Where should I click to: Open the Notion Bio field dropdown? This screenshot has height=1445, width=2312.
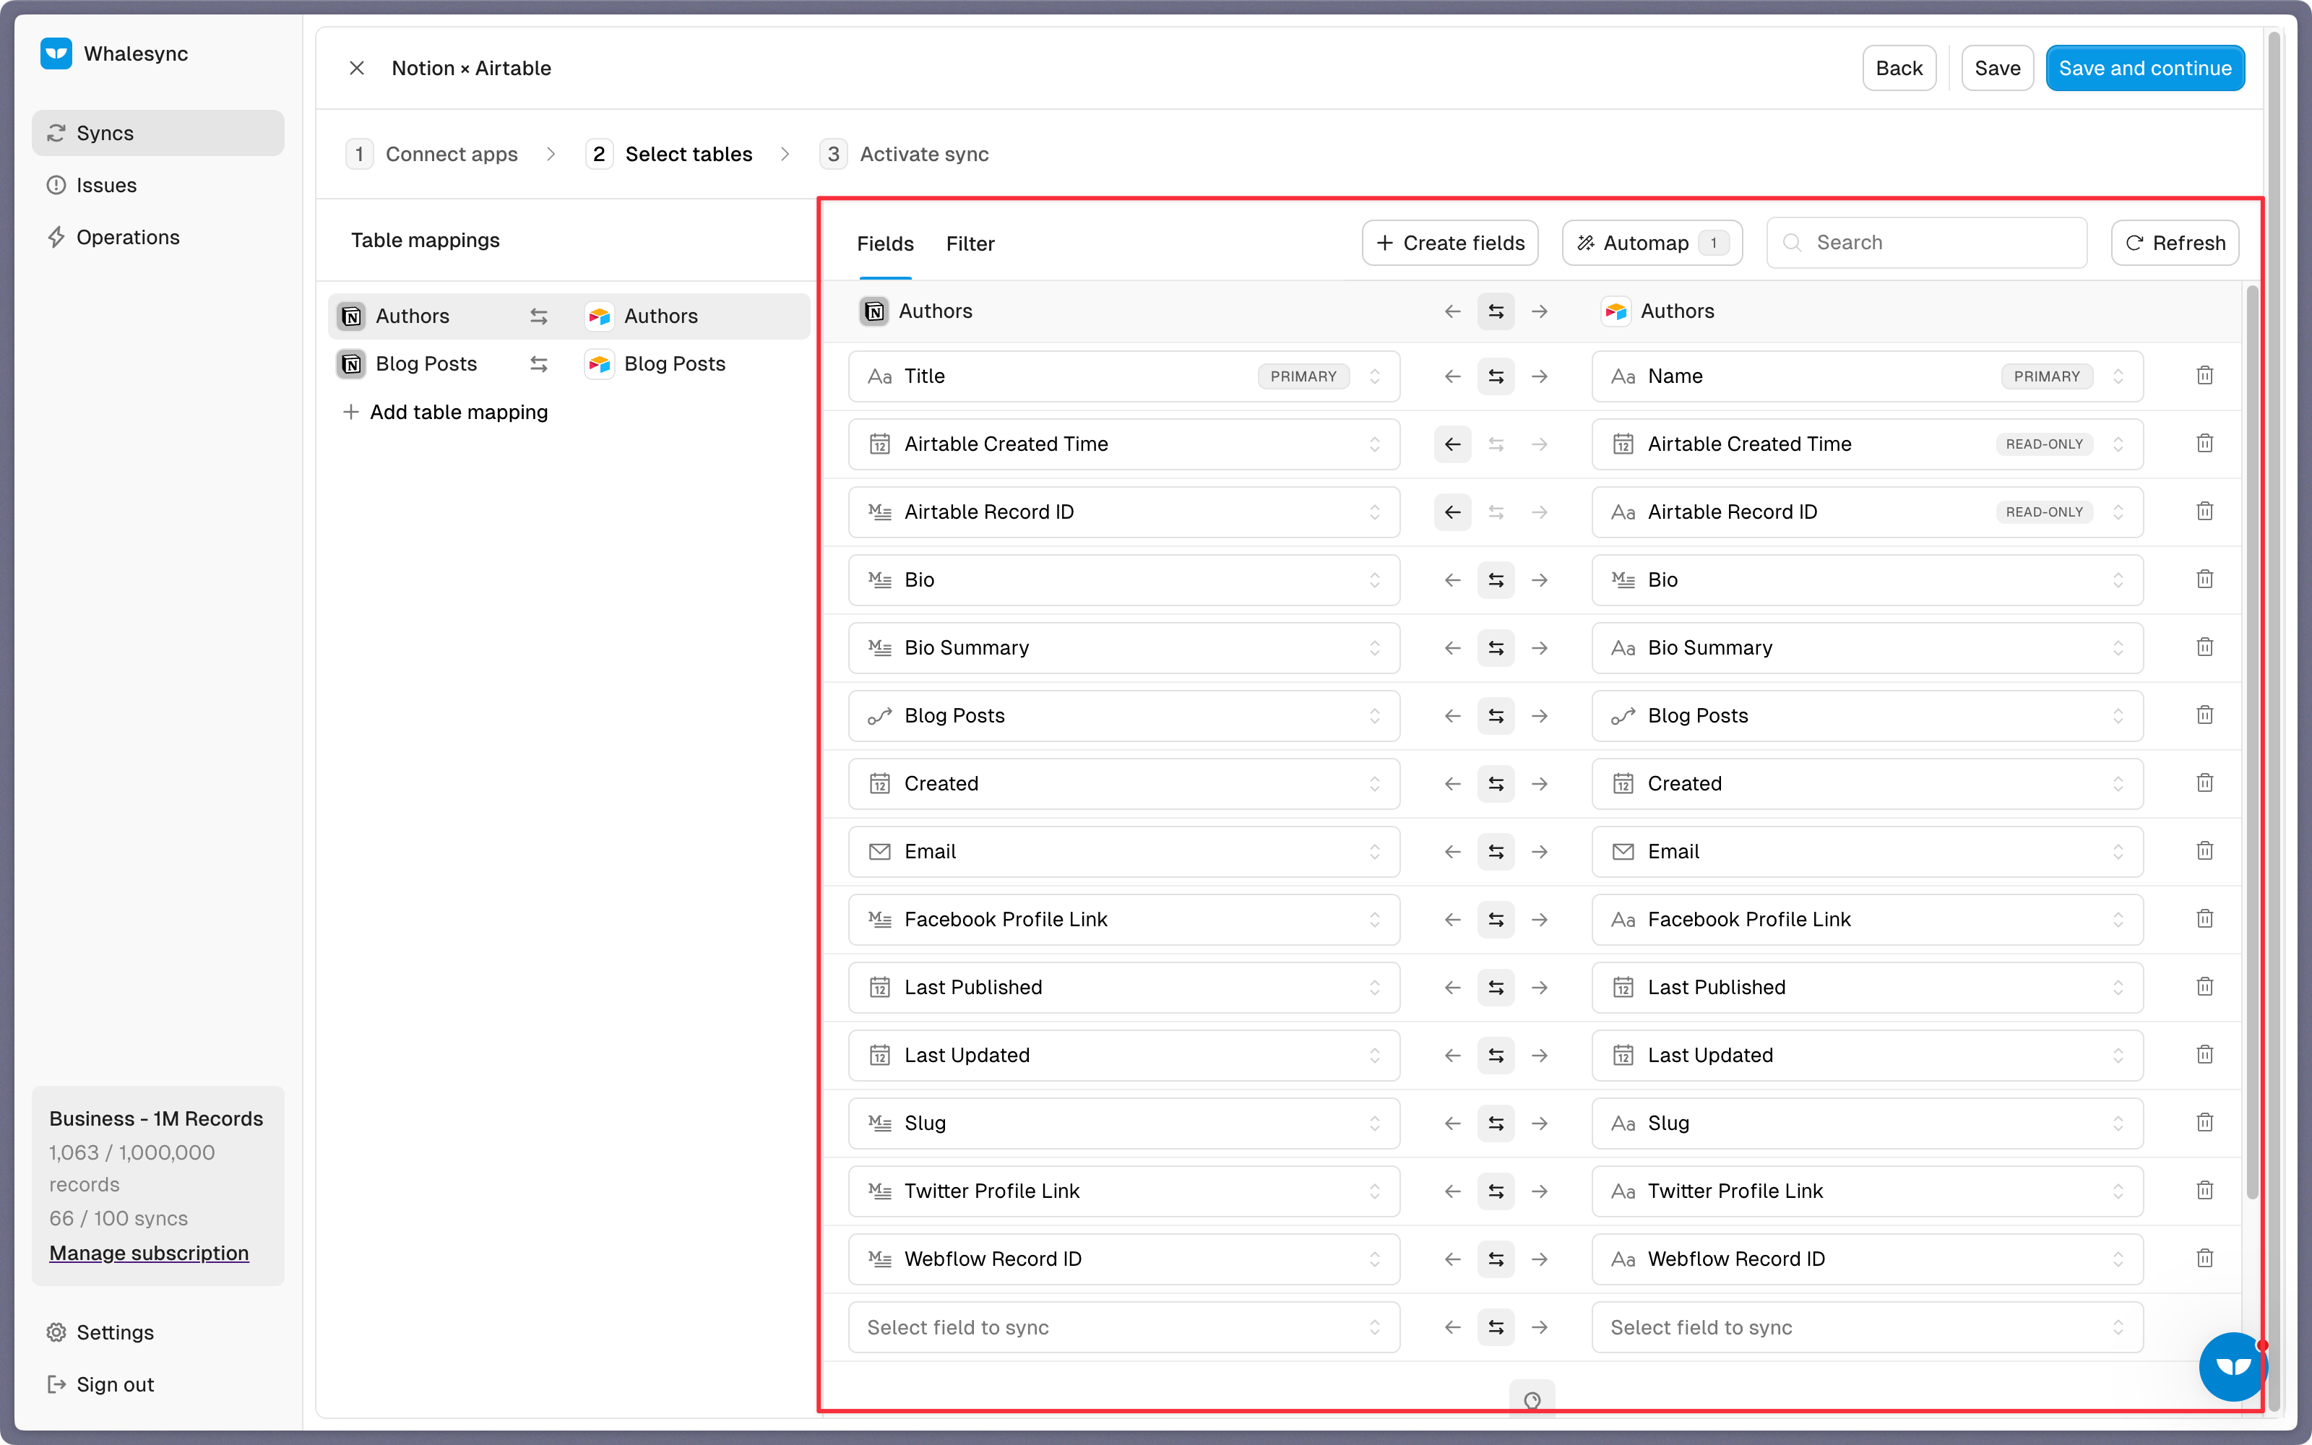(1123, 580)
